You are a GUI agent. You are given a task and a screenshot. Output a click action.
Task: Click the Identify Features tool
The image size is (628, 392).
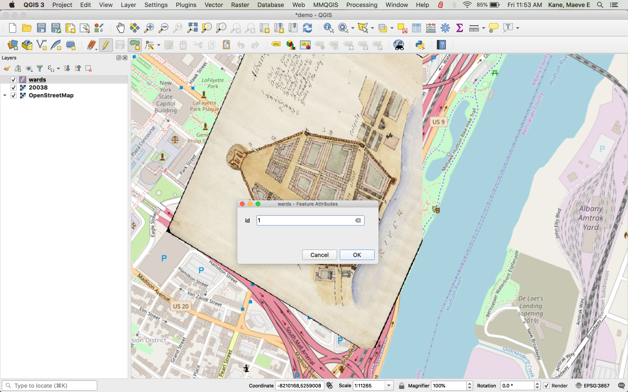tap(329, 28)
